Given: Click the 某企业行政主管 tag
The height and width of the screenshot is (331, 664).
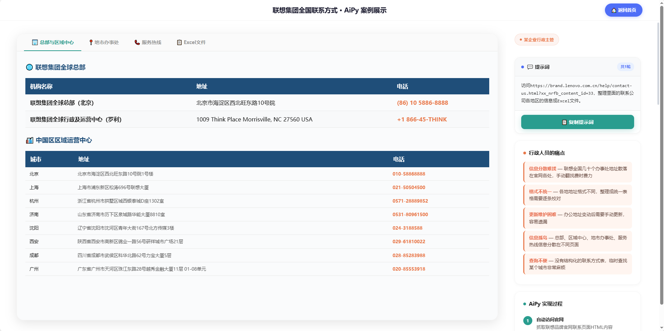Looking at the screenshot, I should [x=537, y=40].
